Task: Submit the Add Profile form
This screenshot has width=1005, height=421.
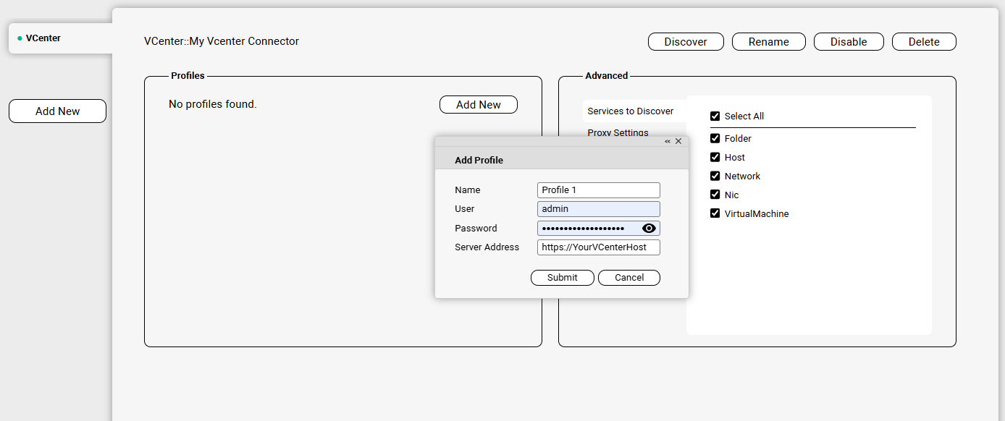Action: [562, 278]
